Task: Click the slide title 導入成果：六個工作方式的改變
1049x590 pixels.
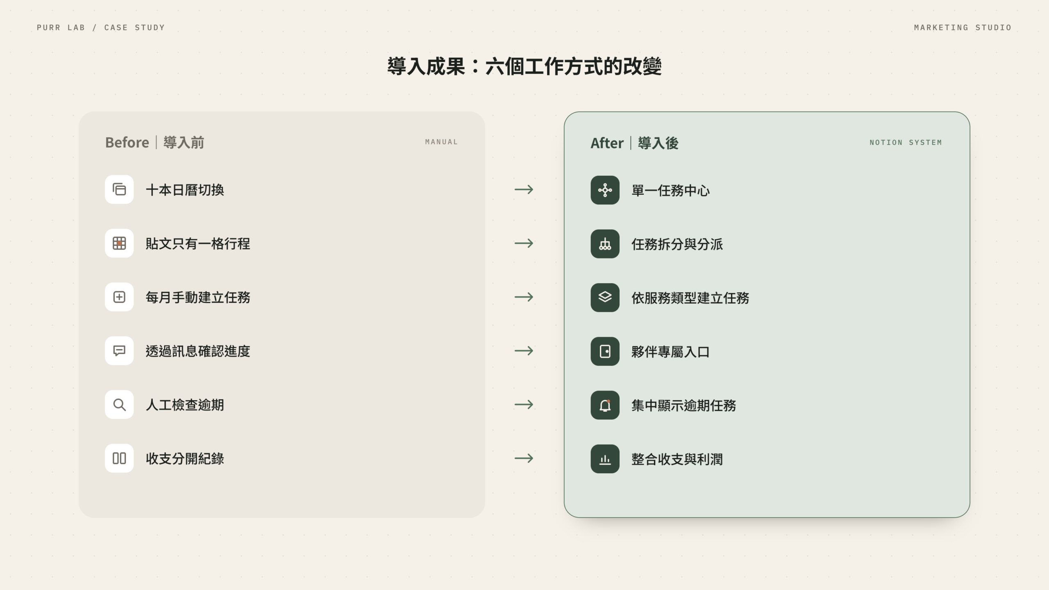Action: [x=524, y=66]
